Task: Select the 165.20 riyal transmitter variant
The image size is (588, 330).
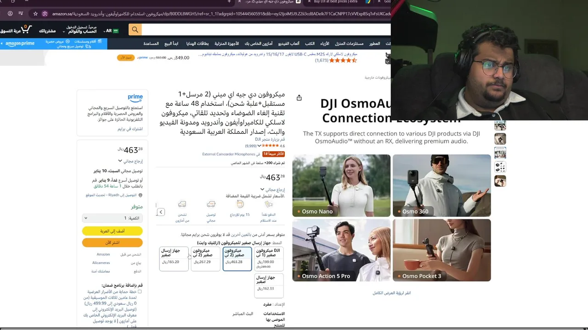Action: [x=174, y=258]
